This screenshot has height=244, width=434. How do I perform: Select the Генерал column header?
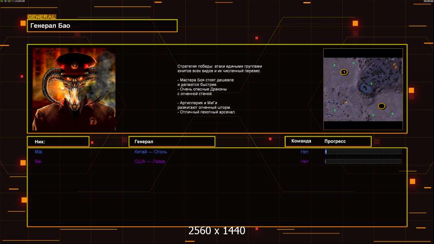[172, 142]
